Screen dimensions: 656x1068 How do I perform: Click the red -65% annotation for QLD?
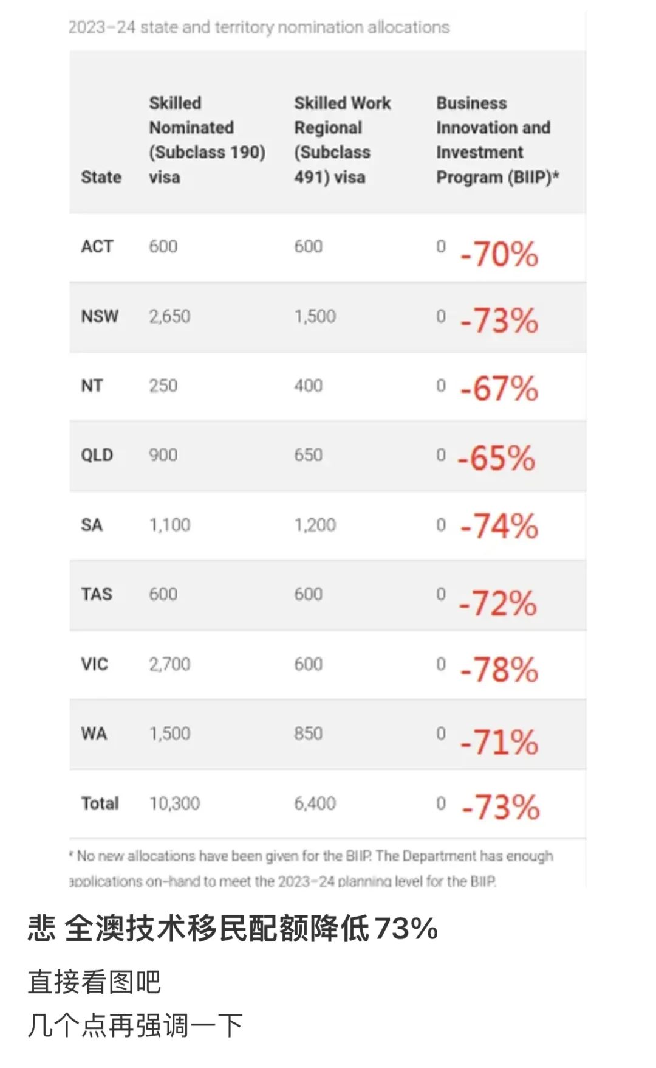coord(496,459)
